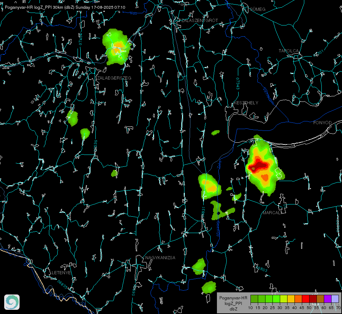Screen dimensions: 342x314
Task: Click the SÜMEG city label
Action: click(257, 9)
